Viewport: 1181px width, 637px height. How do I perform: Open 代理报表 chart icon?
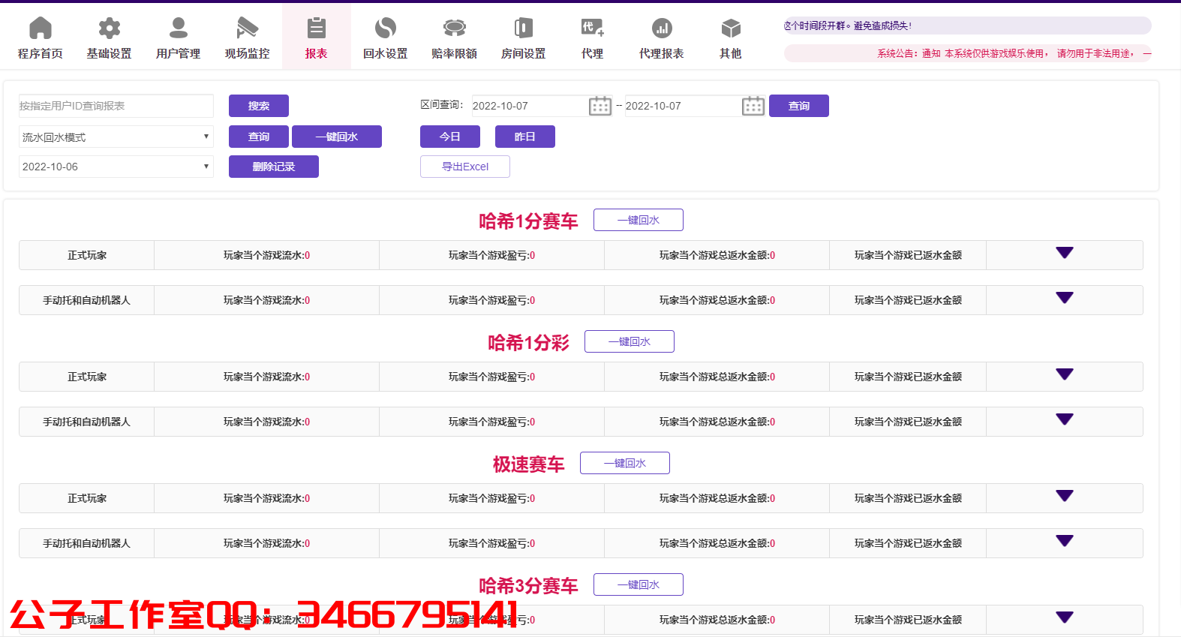click(x=662, y=29)
